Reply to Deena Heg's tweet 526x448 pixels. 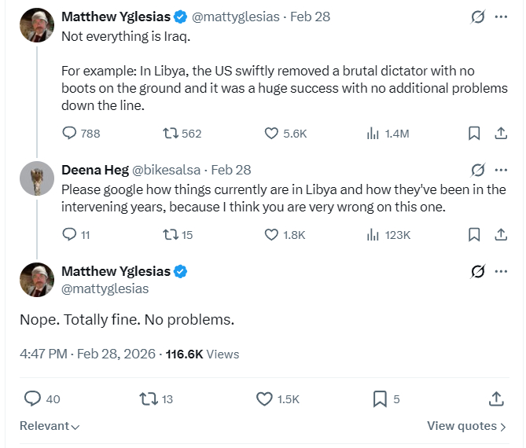click(70, 234)
